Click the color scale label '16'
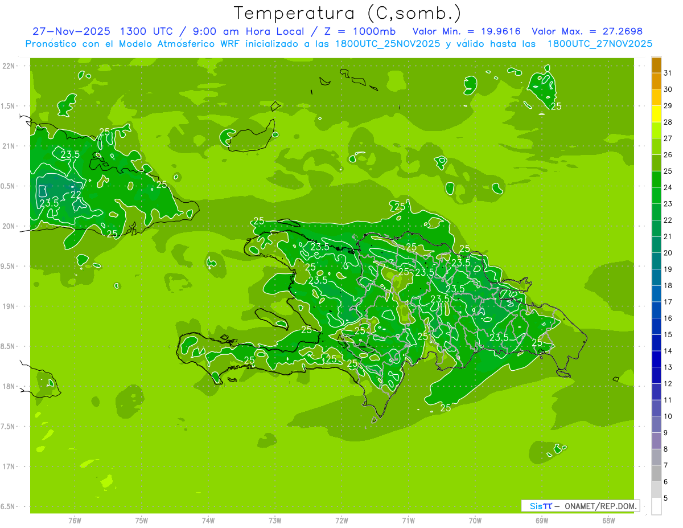This screenshot has width=683, height=528. point(668,318)
